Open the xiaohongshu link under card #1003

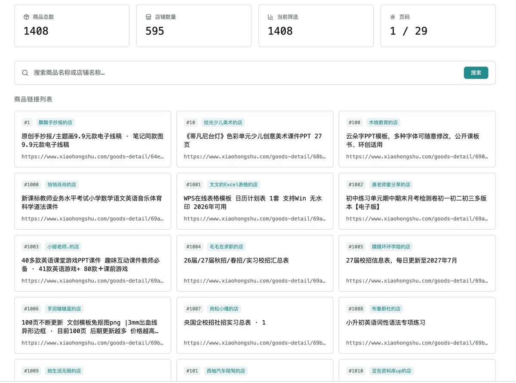pos(92,281)
